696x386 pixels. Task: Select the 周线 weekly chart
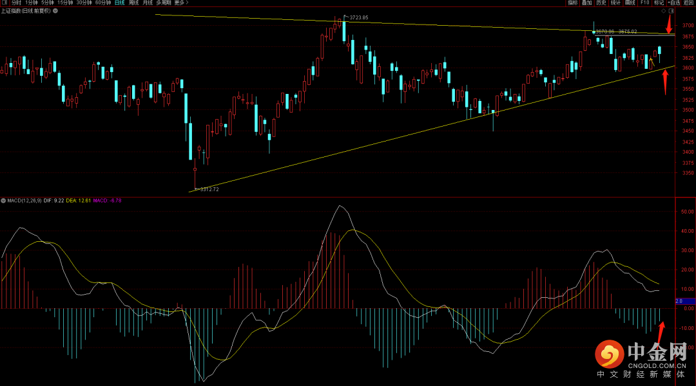point(133,3)
